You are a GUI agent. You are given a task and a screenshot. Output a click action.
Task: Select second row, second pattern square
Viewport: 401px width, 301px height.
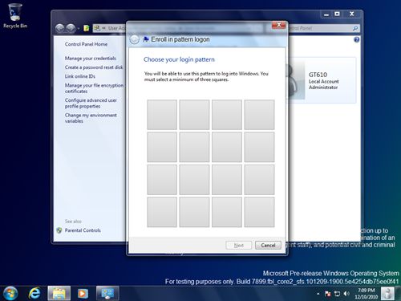point(194,147)
